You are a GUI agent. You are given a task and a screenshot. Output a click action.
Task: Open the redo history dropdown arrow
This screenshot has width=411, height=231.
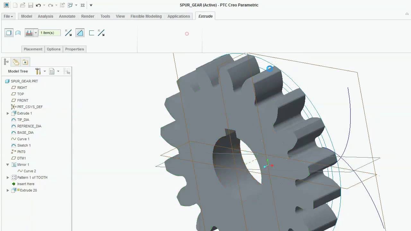[56, 5]
